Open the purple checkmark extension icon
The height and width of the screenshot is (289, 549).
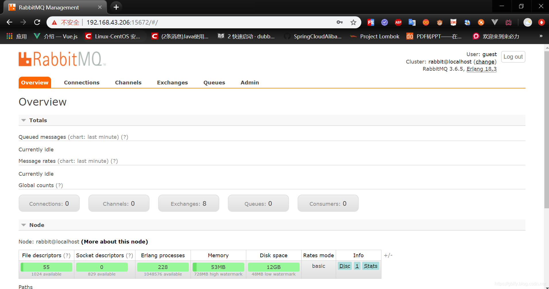click(385, 22)
